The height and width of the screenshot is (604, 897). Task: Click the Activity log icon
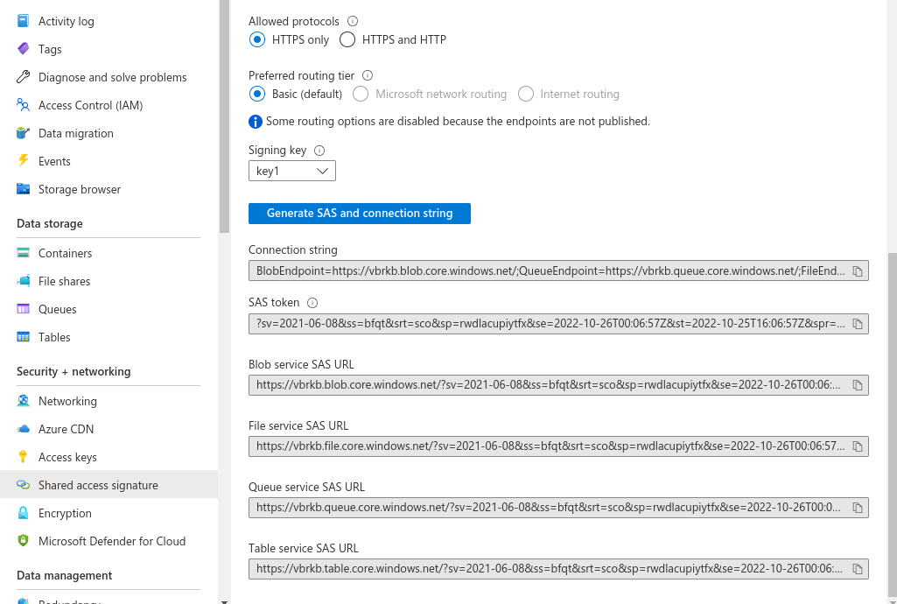23,21
